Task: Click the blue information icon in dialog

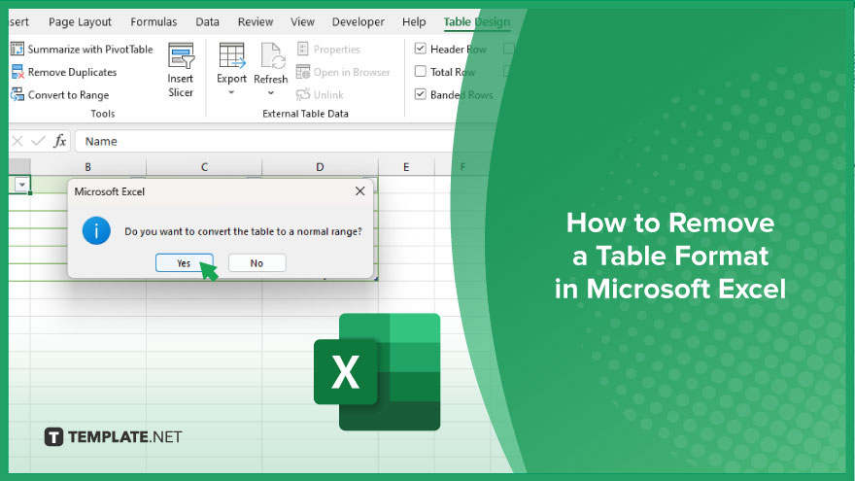Action: pos(96,230)
